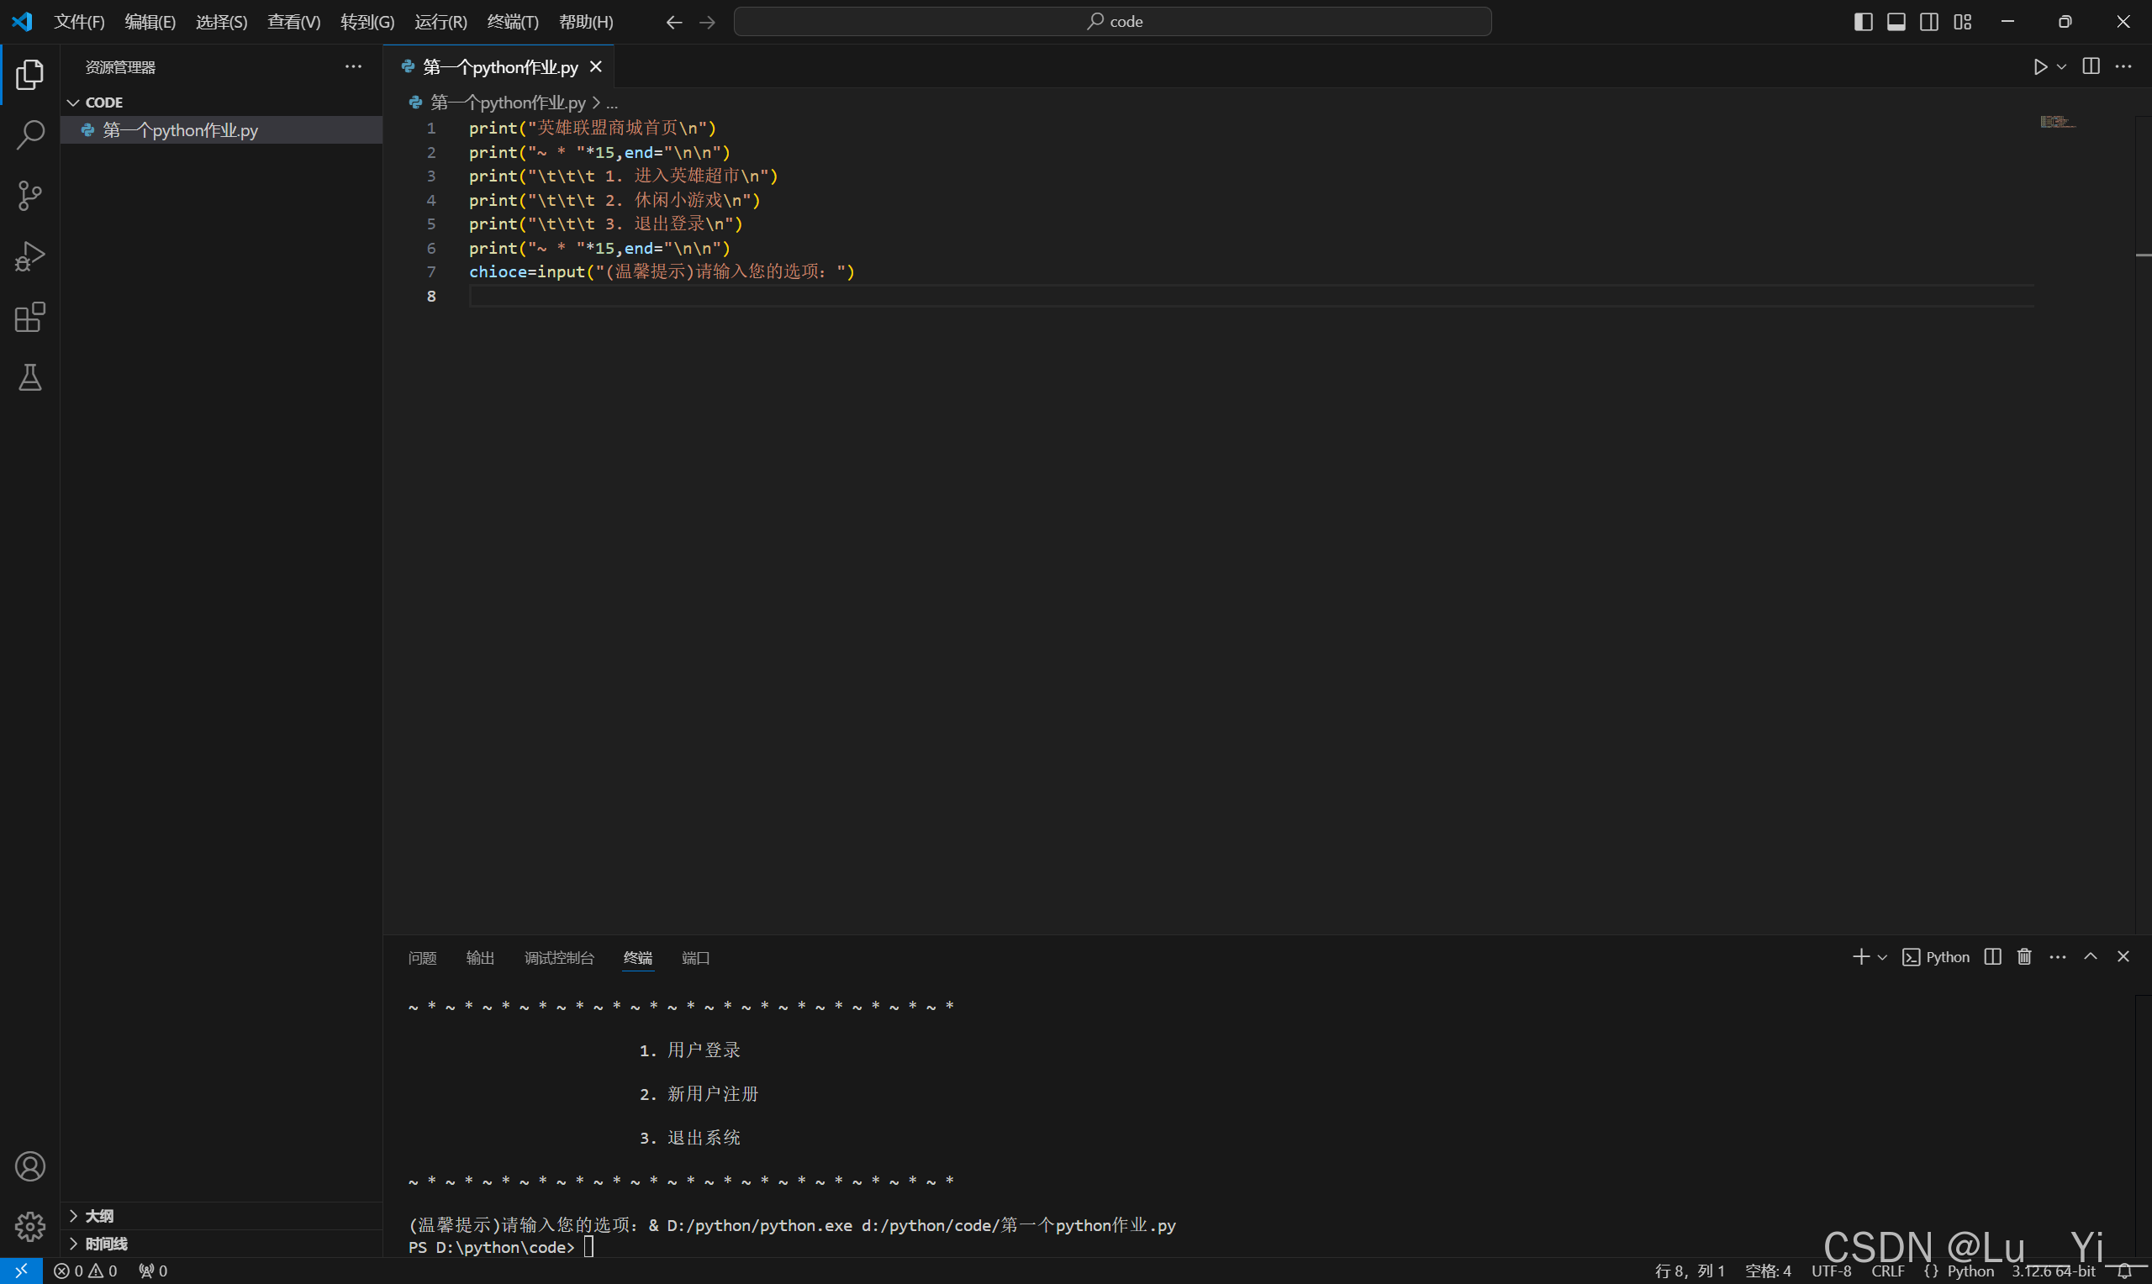Click the Run Python File play button

click(2039, 66)
